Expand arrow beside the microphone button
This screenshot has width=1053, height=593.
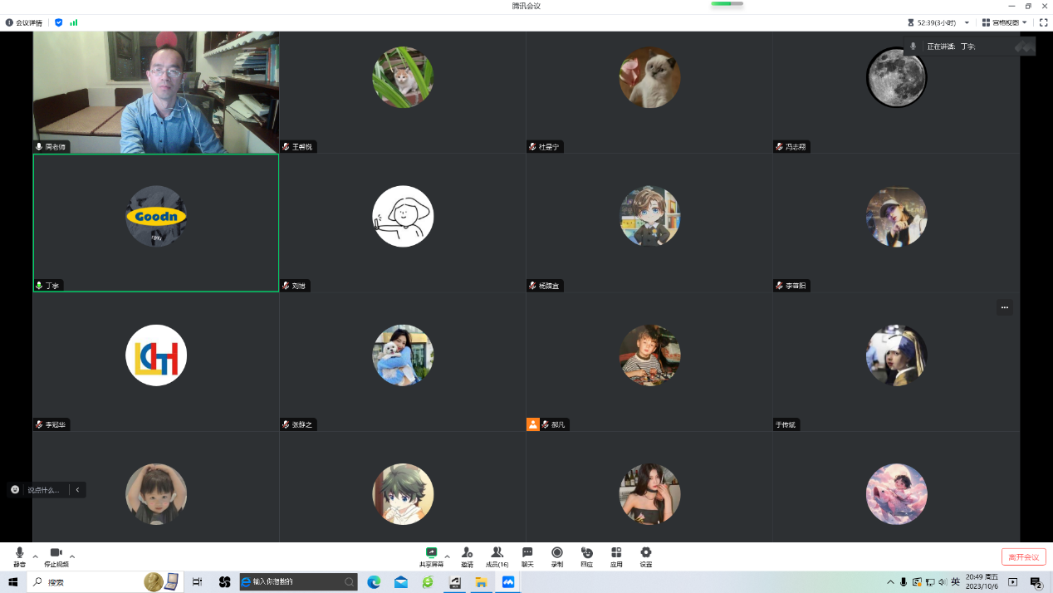click(x=35, y=556)
